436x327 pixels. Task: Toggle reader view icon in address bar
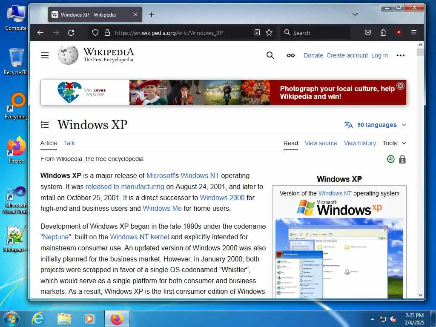[257, 32]
